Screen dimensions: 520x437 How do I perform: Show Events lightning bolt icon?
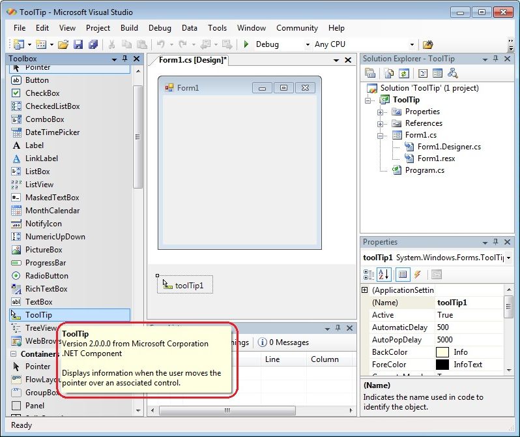pyautogui.click(x=418, y=275)
